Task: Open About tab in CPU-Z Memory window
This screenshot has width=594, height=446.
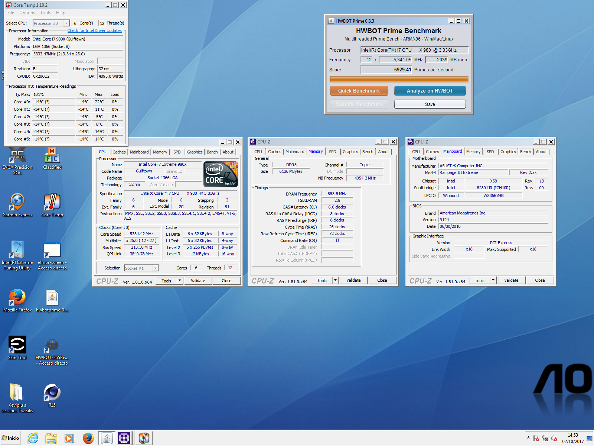Action: [x=384, y=152]
